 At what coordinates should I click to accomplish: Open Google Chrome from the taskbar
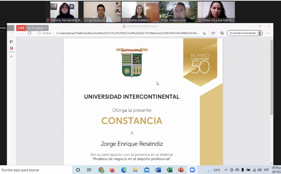click(101, 170)
